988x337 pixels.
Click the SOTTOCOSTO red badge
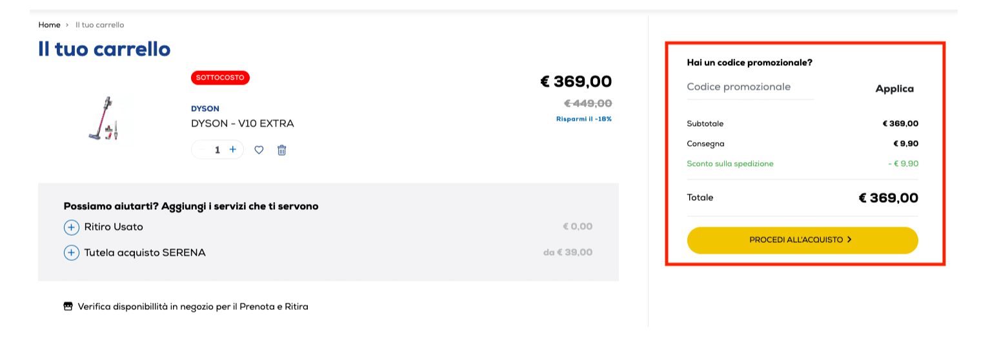pyautogui.click(x=220, y=77)
